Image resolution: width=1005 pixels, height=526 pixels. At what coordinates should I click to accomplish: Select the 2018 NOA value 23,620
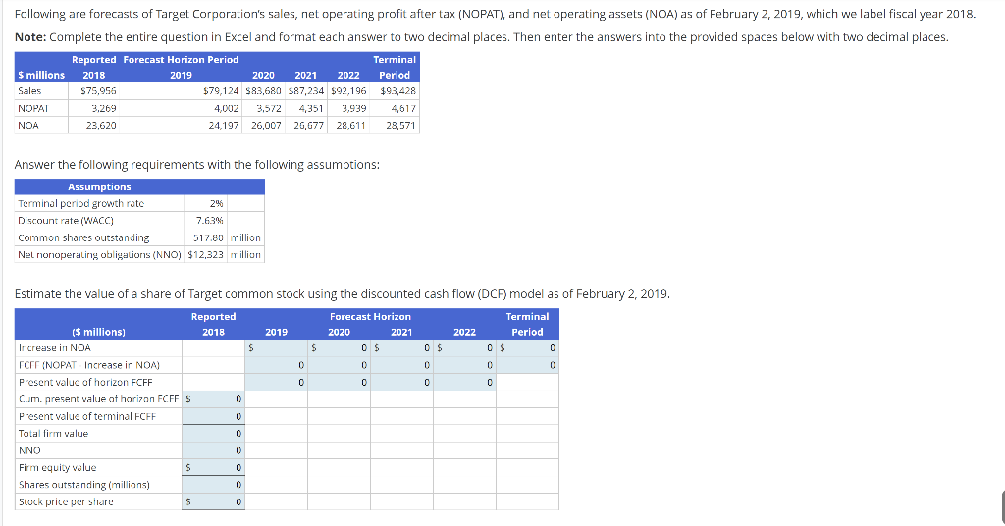(x=101, y=126)
